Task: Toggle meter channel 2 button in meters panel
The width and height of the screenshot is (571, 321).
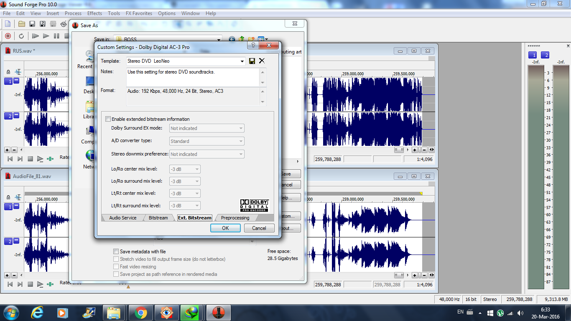Action: point(545,55)
